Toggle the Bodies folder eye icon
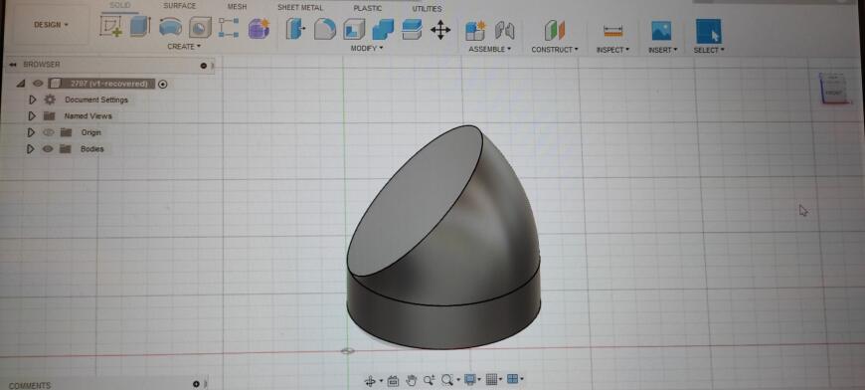This screenshot has height=390, width=865. tap(48, 148)
